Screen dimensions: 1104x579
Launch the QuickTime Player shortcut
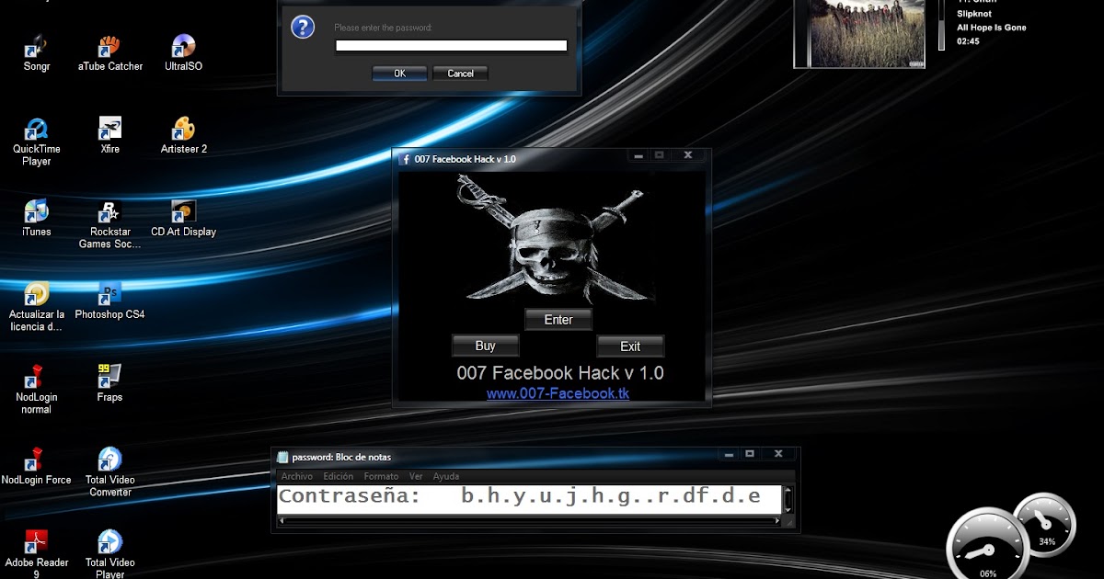[x=37, y=142]
